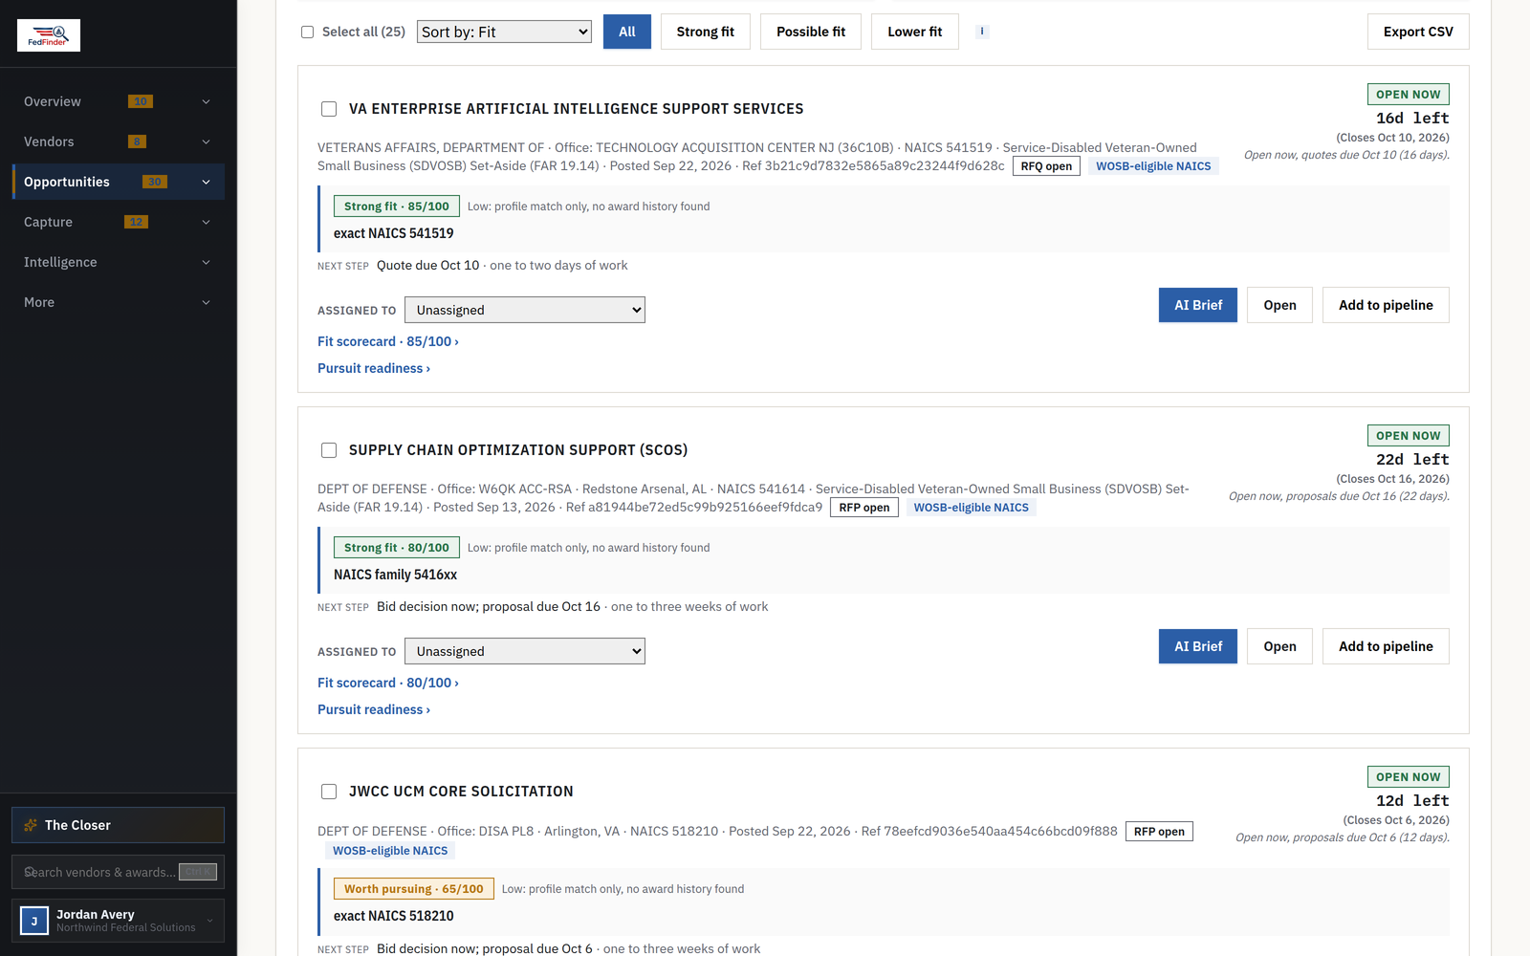This screenshot has width=1530, height=956.
Task: Open Fit scorecard 85/100 link
Action: tap(388, 341)
